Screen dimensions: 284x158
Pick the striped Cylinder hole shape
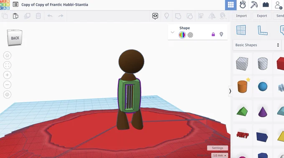[x=263, y=64]
